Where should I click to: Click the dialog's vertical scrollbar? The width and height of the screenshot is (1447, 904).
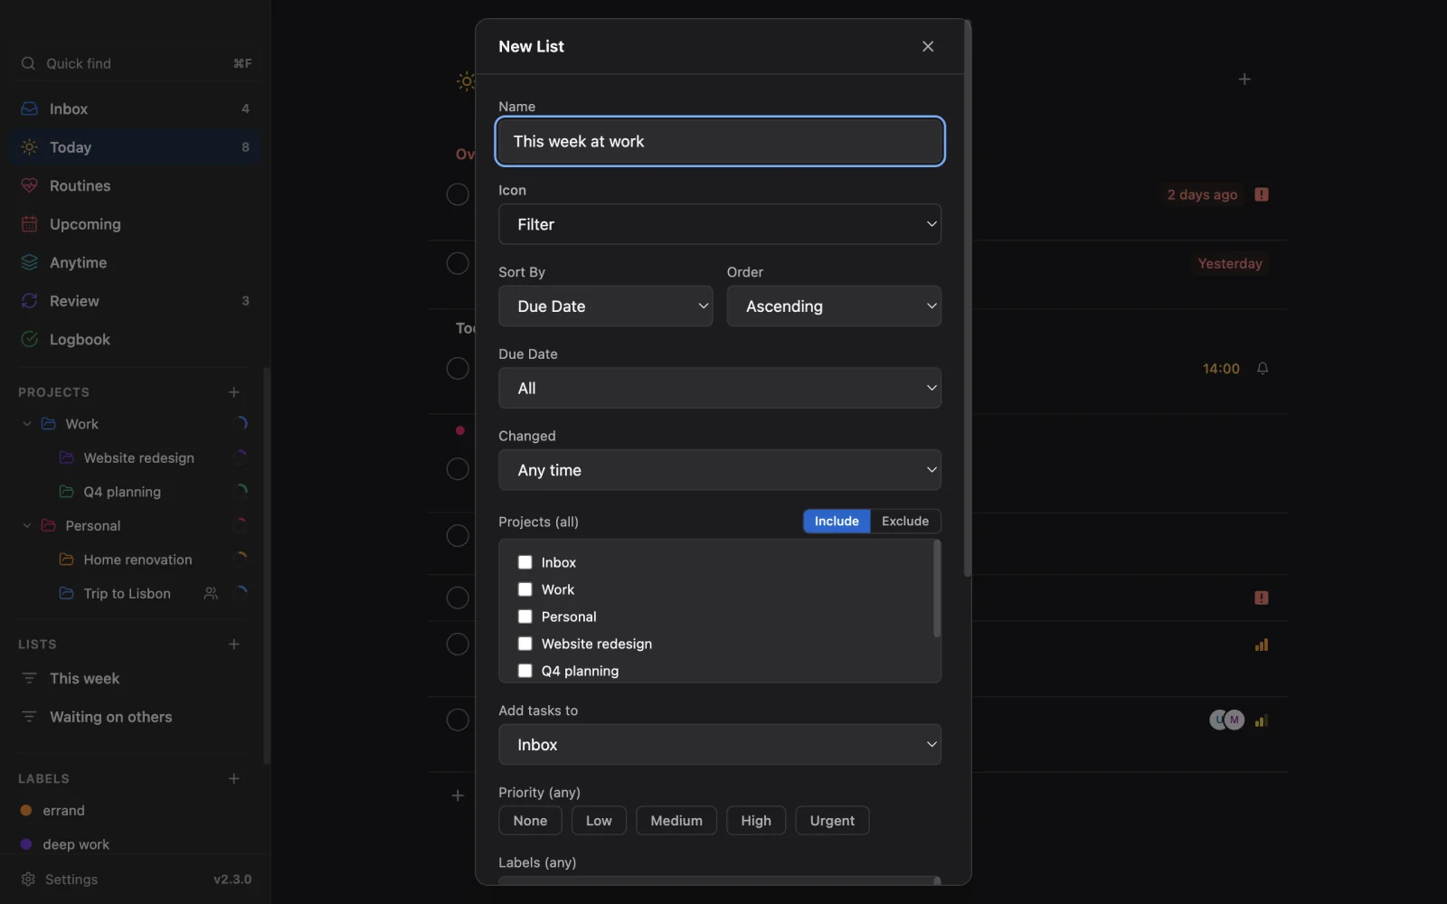pyautogui.click(x=968, y=298)
